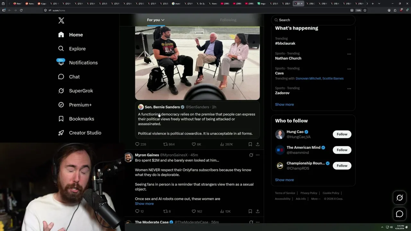Viewport: 411px width, 231px height.
Task: Open The Moderate Case profile name
Action: pos(152,222)
